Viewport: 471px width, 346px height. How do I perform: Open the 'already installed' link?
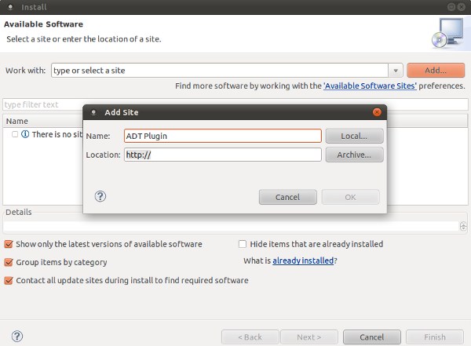click(x=303, y=260)
